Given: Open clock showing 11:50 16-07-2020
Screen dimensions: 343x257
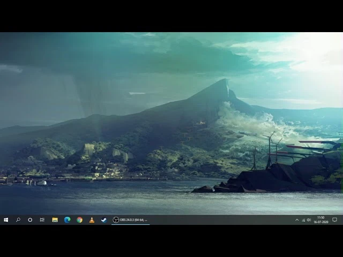Looking at the screenshot, I should click(321, 220).
